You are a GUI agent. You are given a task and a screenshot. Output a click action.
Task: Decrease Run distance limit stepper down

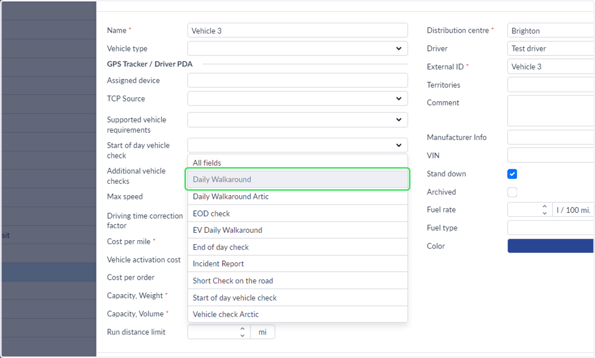[242, 335]
